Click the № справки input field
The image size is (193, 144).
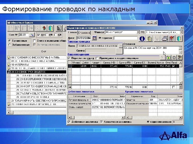[x=126, y=38]
